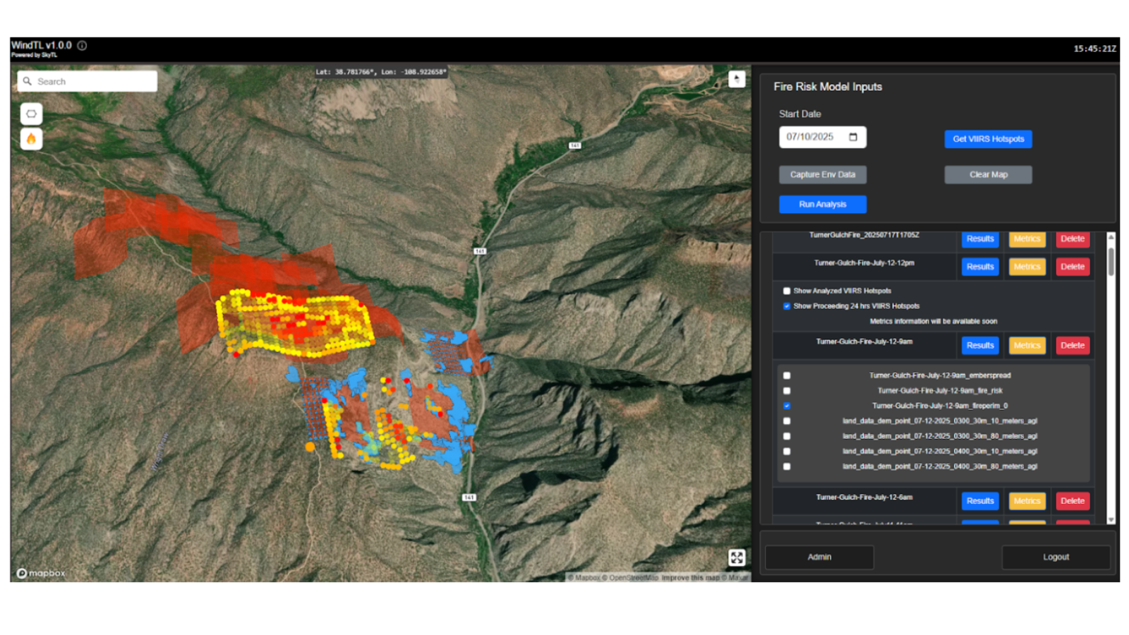1129x635 pixels.
Task: Toggle fullscreen map view icon
Action: tap(737, 558)
